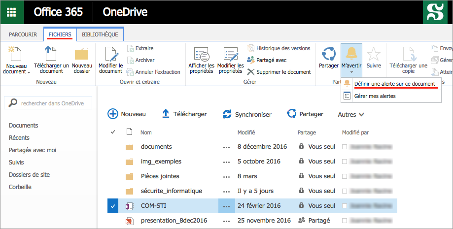Select the Archiver ribbon command
Image resolution: width=453 pixels, height=229 pixels.
[140, 60]
